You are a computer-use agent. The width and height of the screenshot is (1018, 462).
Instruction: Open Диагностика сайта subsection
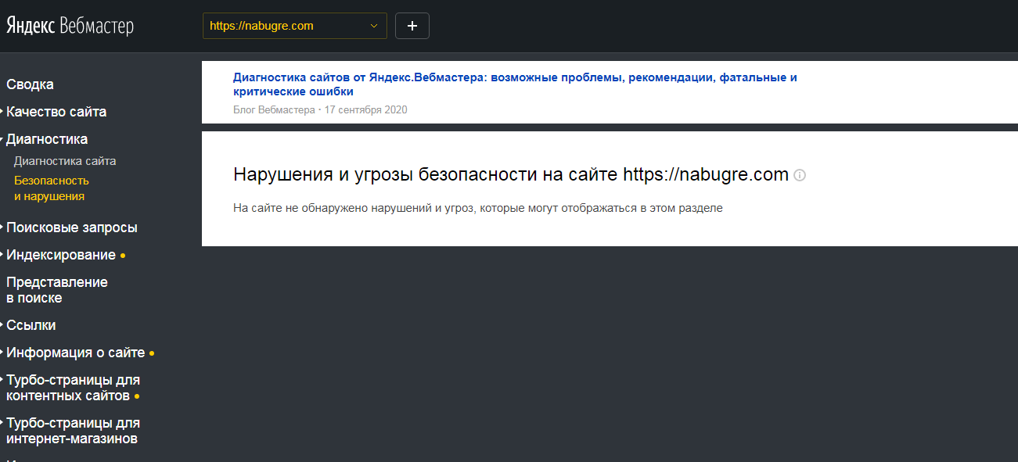(x=65, y=161)
